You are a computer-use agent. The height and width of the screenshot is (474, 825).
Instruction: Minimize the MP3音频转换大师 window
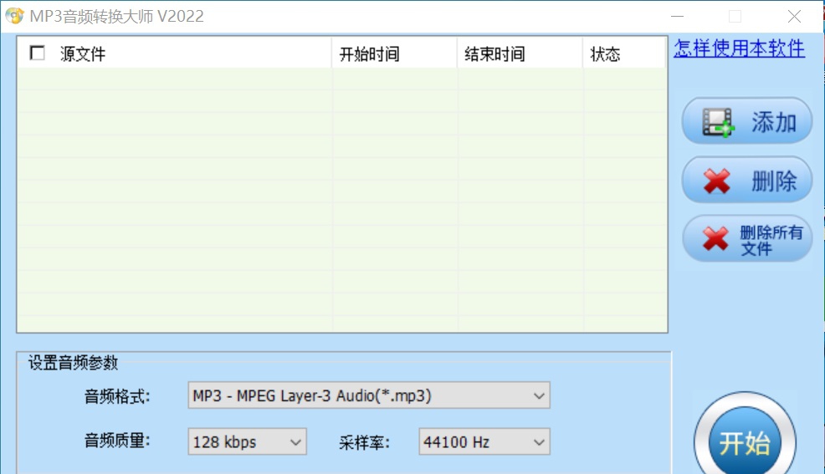[678, 16]
